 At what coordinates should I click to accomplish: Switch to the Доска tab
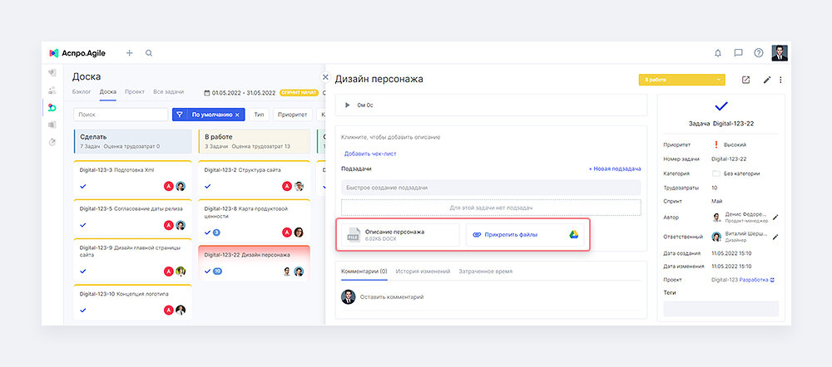pos(107,91)
